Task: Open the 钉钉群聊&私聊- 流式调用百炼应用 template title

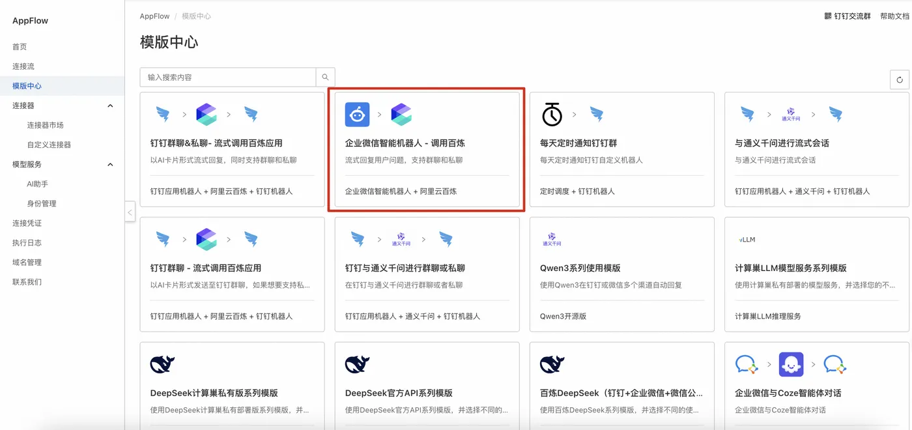Action: (216, 143)
